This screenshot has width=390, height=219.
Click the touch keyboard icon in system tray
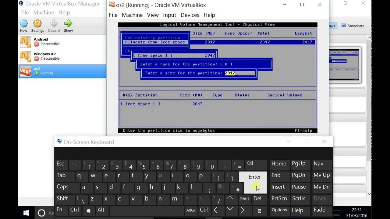click(336, 213)
